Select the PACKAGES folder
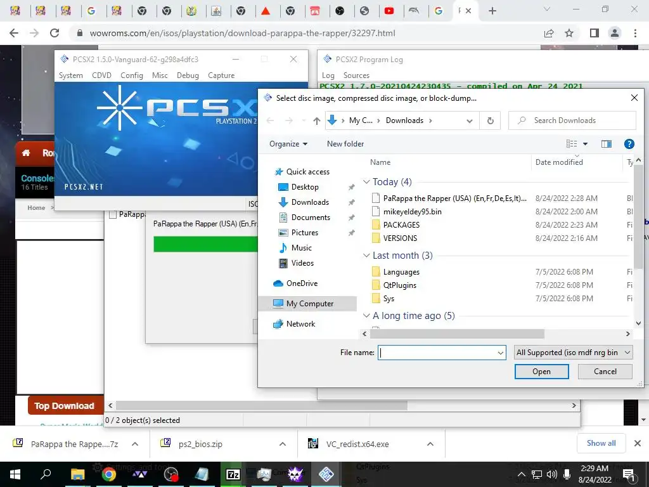This screenshot has height=487, width=649. coord(401,225)
